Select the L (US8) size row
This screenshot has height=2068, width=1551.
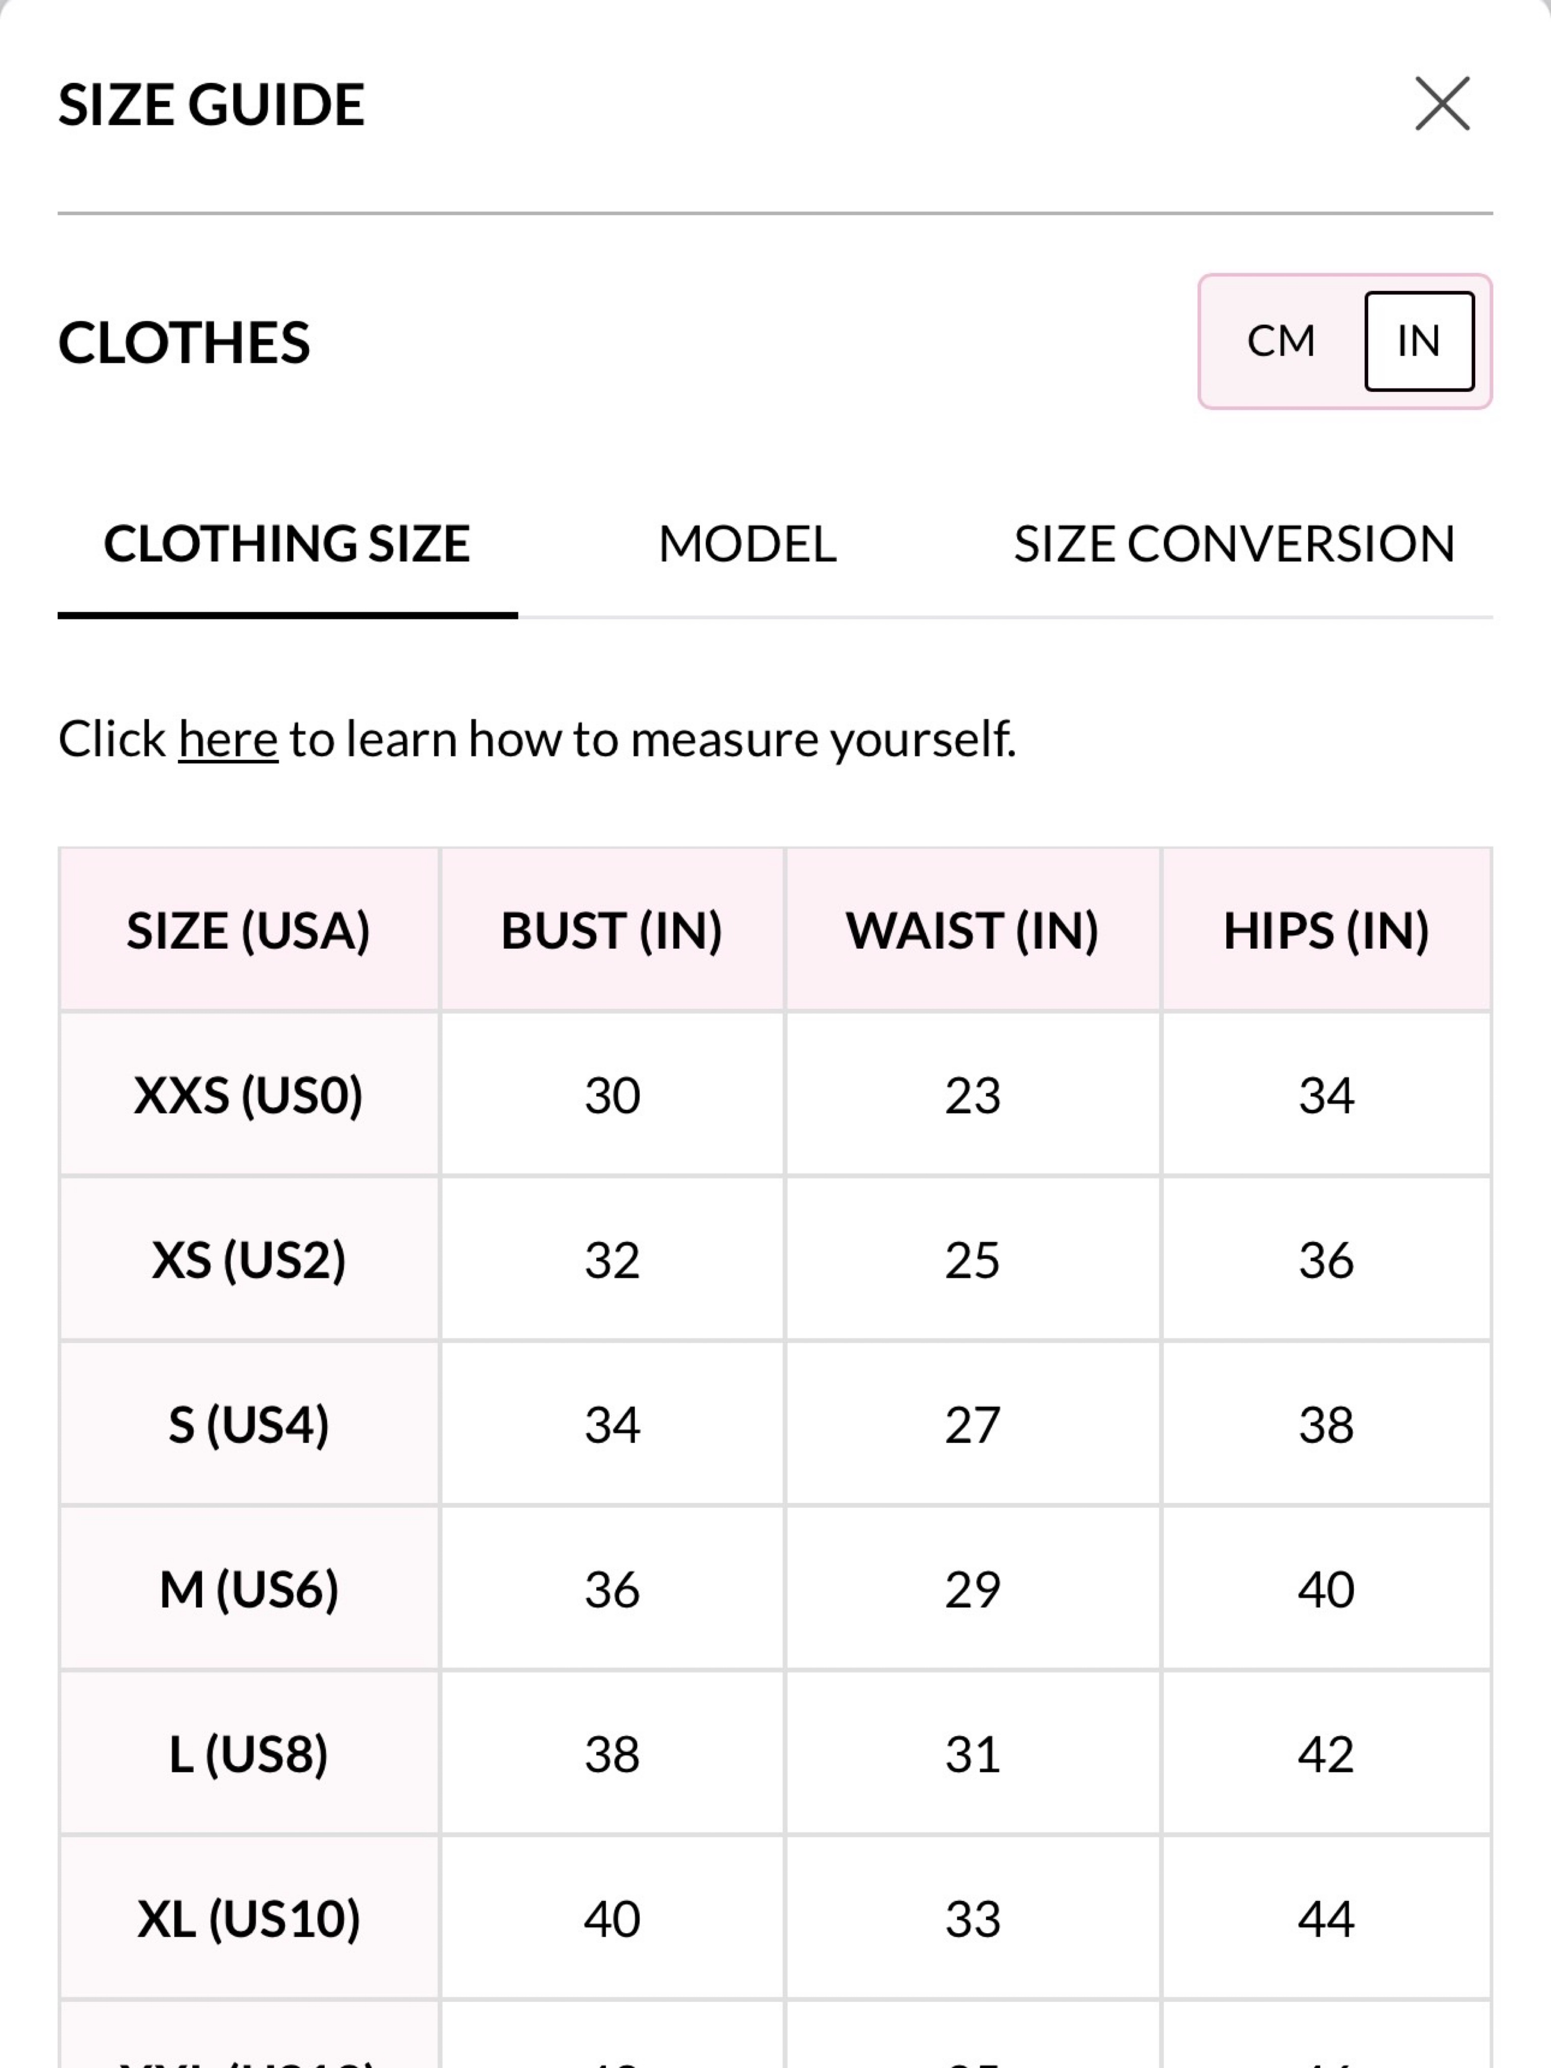tap(775, 1753)
